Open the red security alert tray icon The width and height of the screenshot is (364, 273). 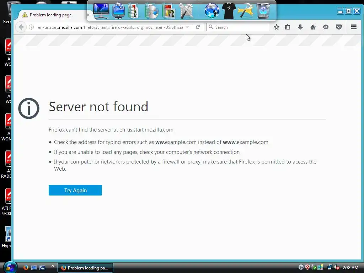307,267
